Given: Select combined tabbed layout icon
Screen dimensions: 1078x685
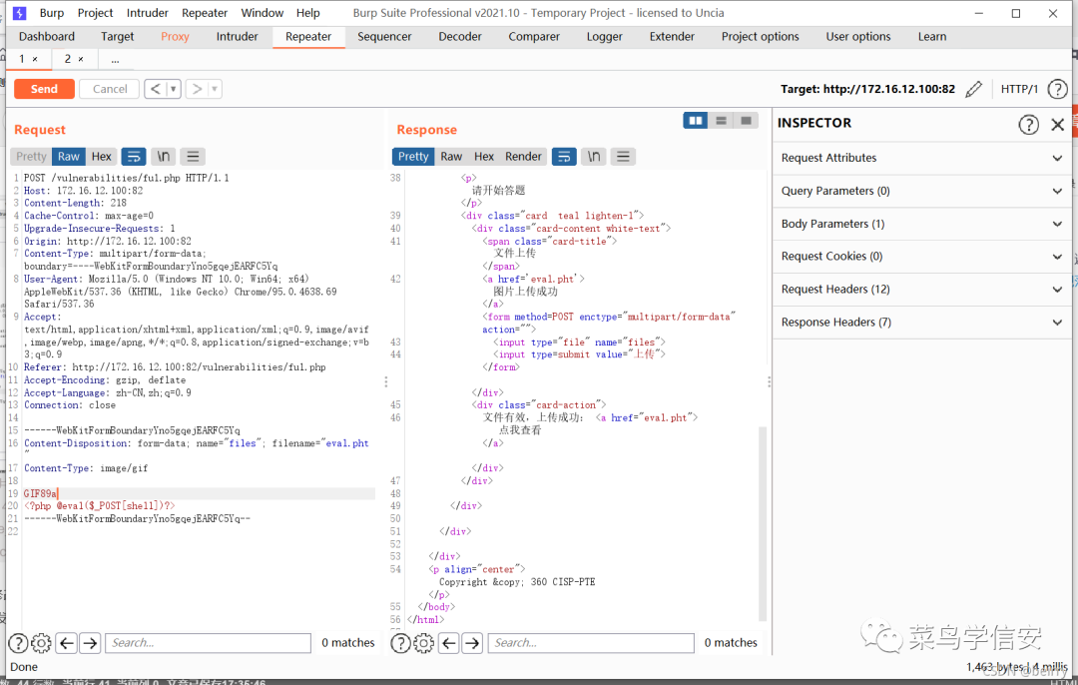Looking at the screenshot, I should [746, 121].
